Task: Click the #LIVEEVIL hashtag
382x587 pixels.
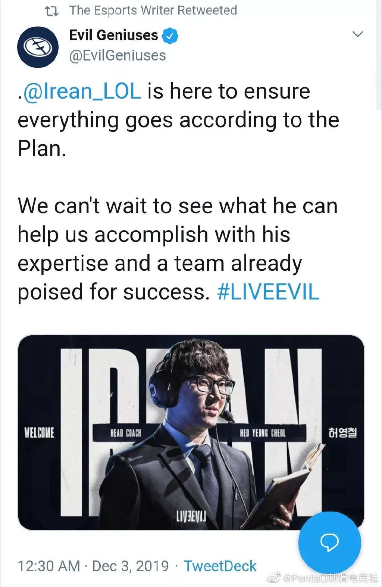Action: (268, 292)
